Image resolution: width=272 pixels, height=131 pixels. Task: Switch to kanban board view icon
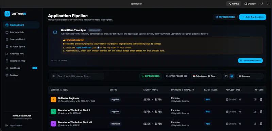pos(226,76)
